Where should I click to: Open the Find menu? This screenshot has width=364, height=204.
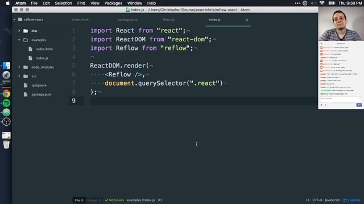(81, 3)
